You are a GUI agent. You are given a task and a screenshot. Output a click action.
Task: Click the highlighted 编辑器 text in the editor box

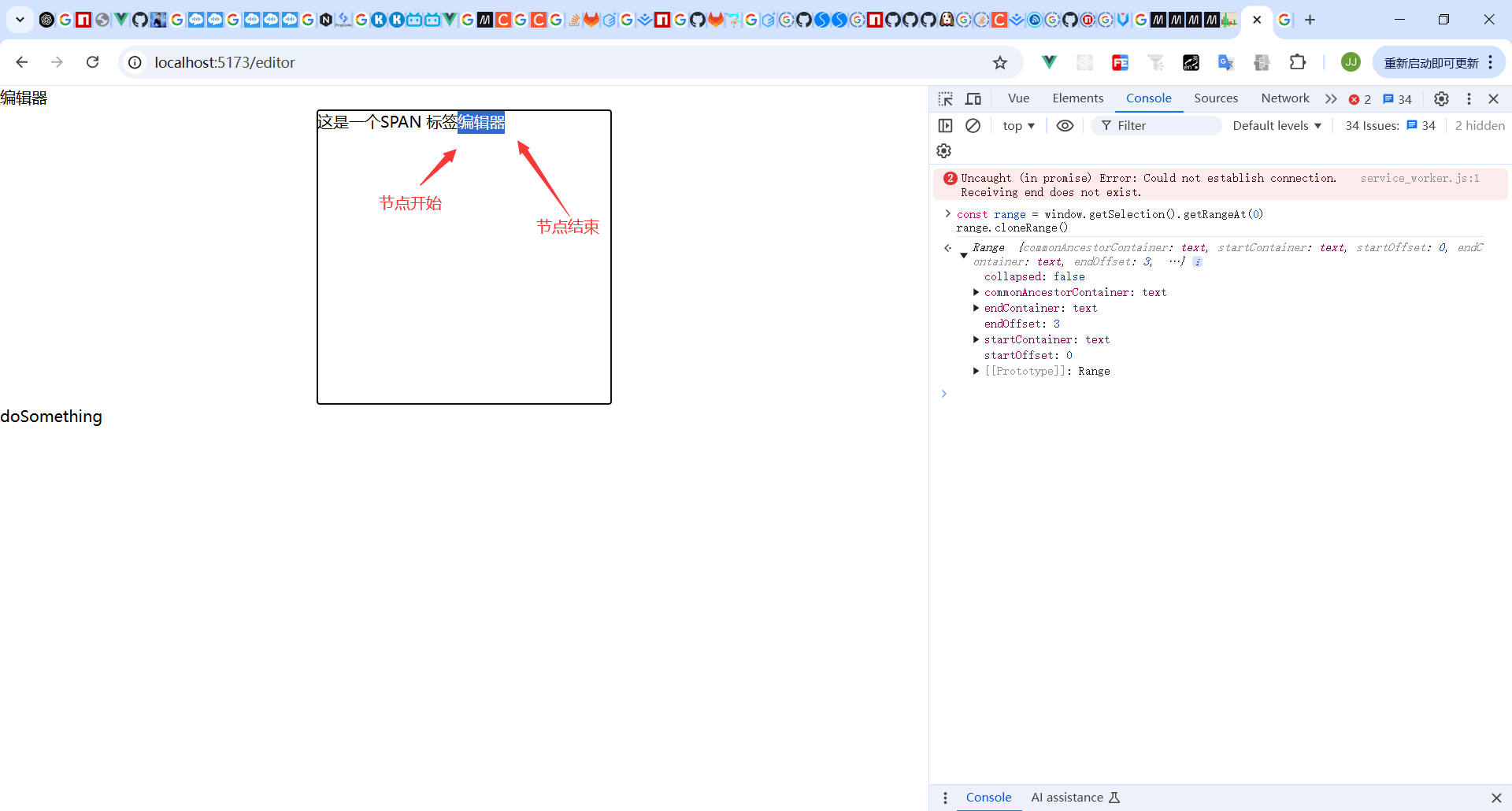point(481,123)
